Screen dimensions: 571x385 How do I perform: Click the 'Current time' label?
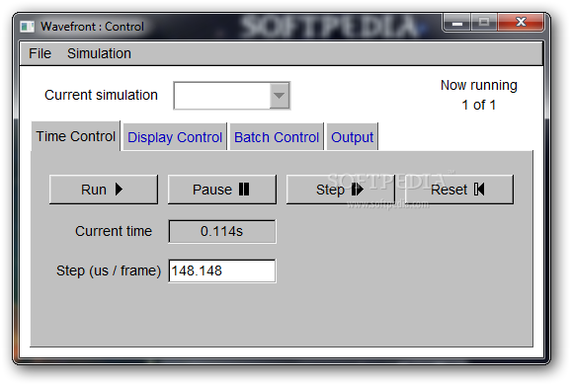(114, 231)
